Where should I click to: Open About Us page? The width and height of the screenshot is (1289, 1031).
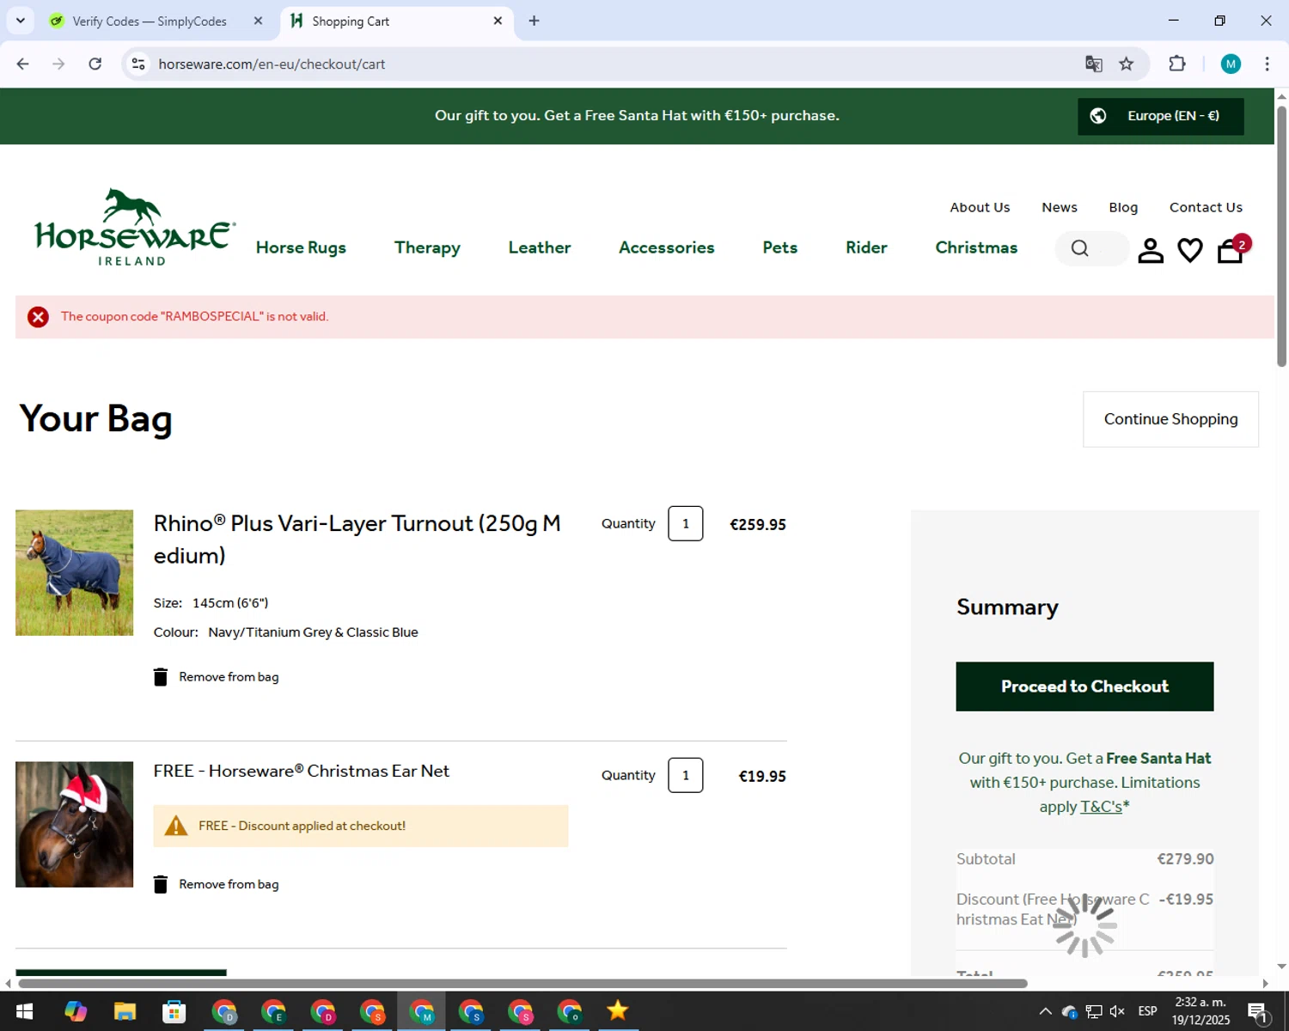click(980, 207)
